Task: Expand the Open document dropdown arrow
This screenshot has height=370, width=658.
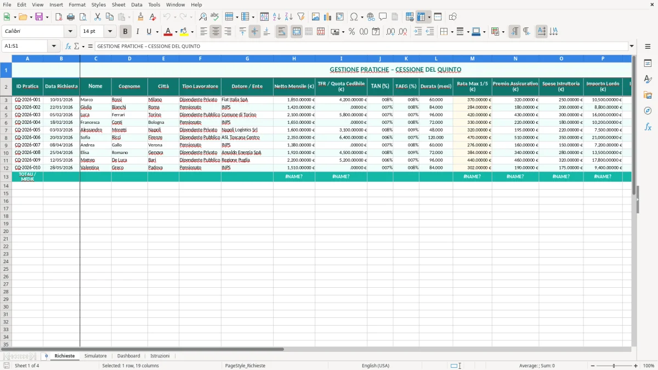Action: coord(30,17)
